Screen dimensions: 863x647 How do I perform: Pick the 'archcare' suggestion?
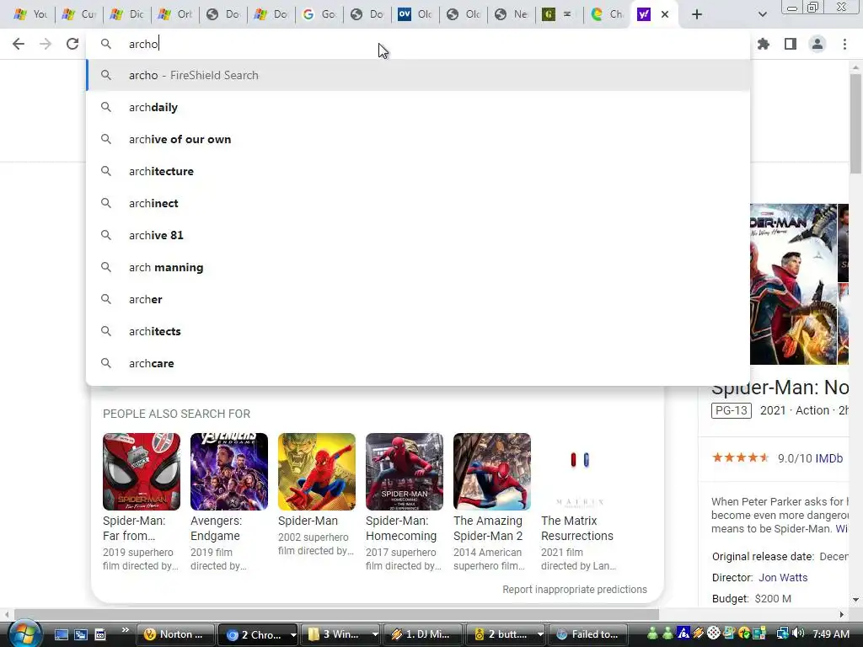[x=418, y=363]
